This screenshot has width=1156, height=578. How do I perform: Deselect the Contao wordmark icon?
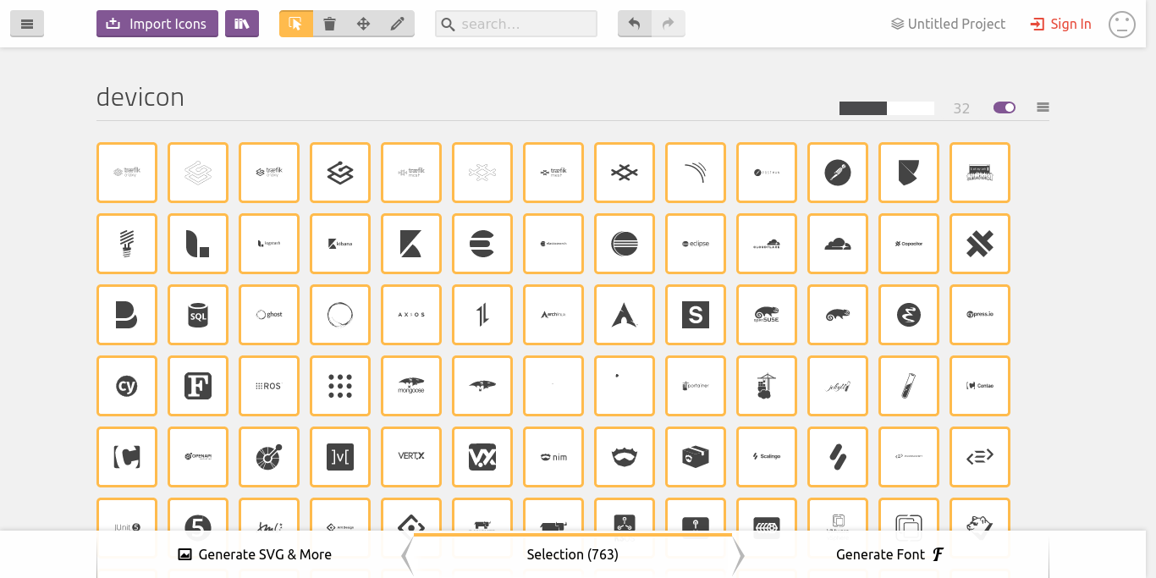[x=980, y=386]
